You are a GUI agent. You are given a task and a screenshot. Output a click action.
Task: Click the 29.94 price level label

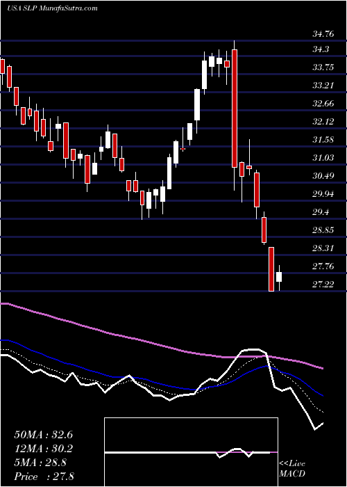point(323,194)
